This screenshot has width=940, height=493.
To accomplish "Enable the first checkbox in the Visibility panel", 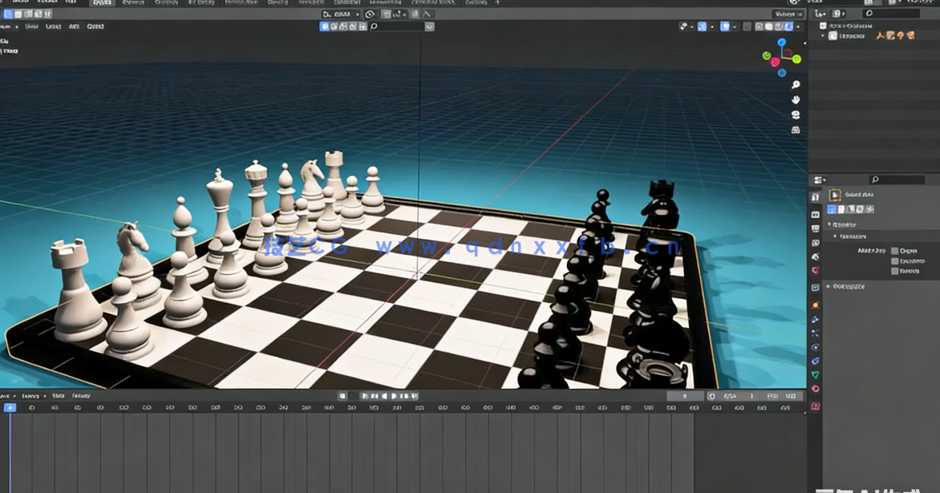I will coord(894,251).
